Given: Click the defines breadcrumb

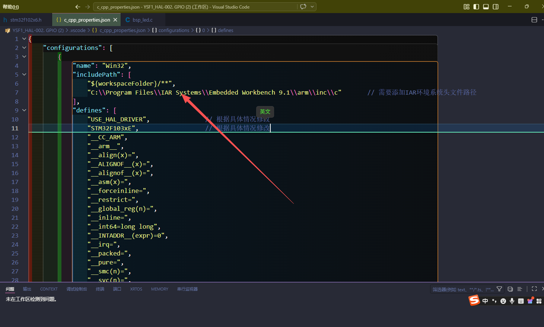Looking at the screenshot, I should [226, 30].
